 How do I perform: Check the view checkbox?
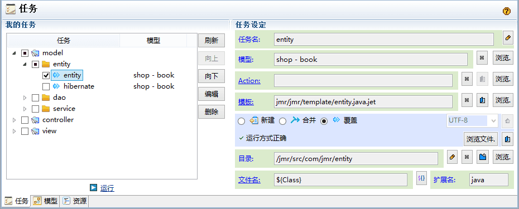[25, 132]
